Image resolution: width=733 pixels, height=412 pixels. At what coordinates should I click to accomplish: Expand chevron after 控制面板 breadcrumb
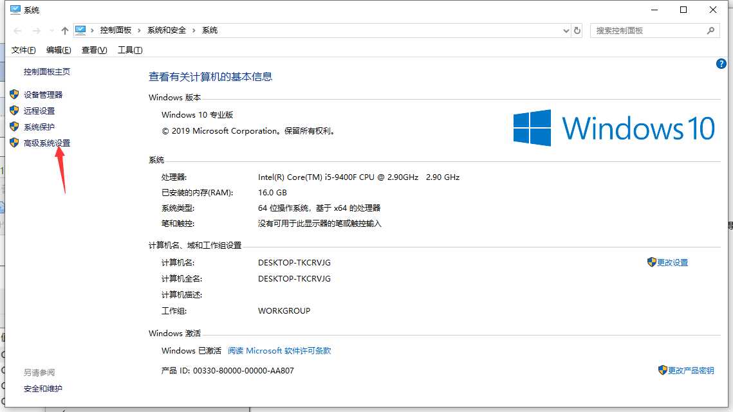[x=139, y=30]
